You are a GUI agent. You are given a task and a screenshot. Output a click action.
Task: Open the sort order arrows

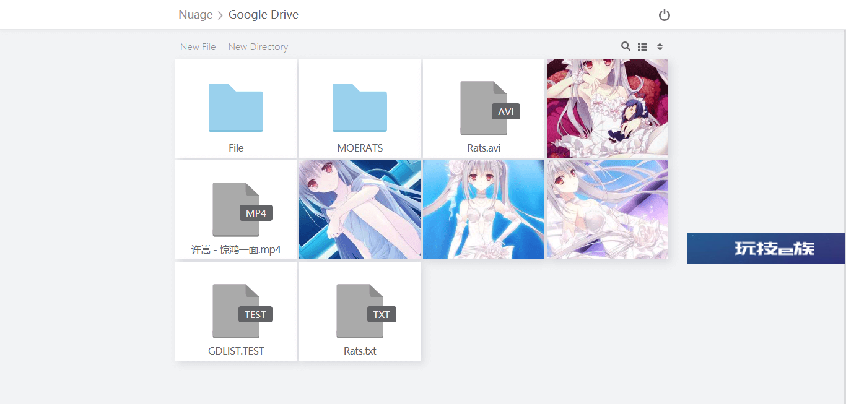(x=660, y=46)
